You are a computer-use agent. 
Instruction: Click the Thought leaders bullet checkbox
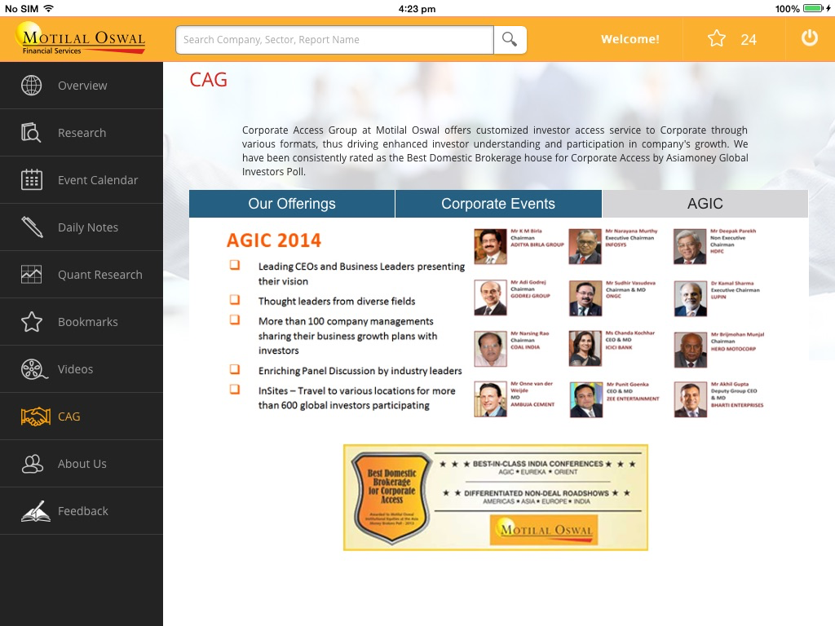click(235, 300)
